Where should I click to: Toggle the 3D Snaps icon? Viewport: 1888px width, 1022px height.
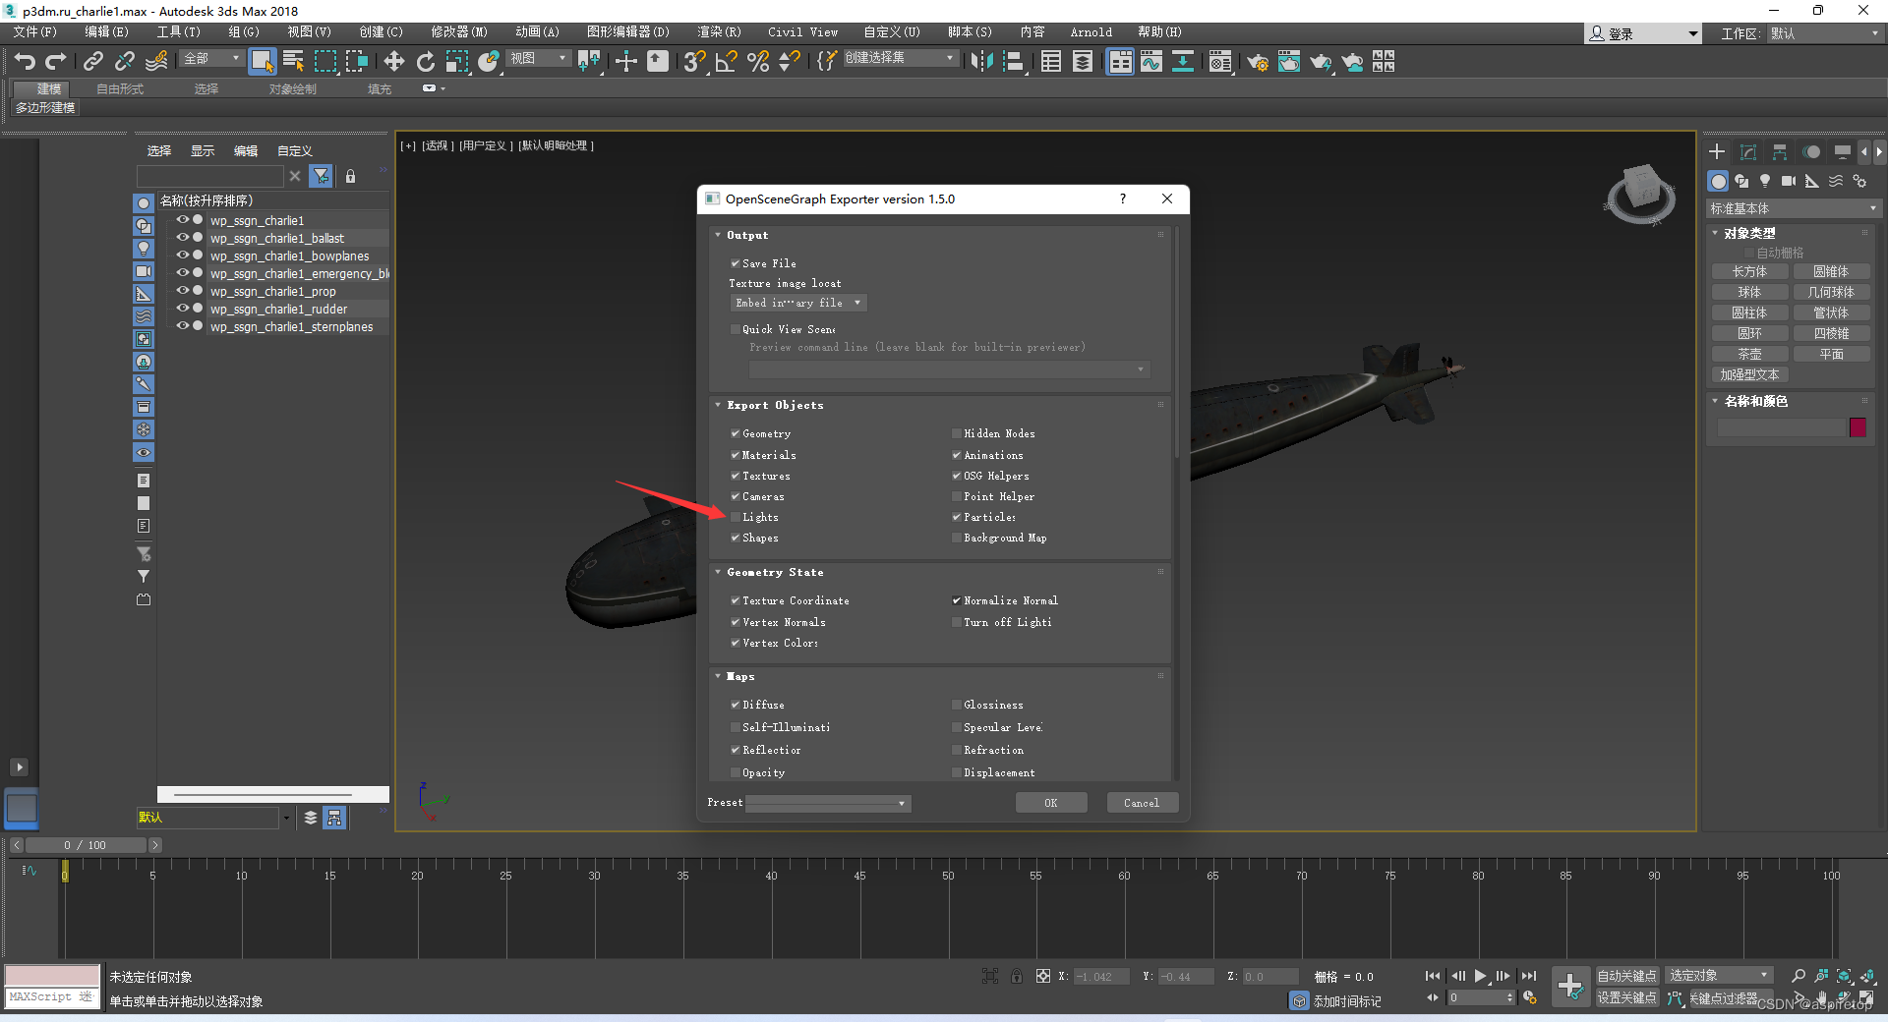pos(694,62)
